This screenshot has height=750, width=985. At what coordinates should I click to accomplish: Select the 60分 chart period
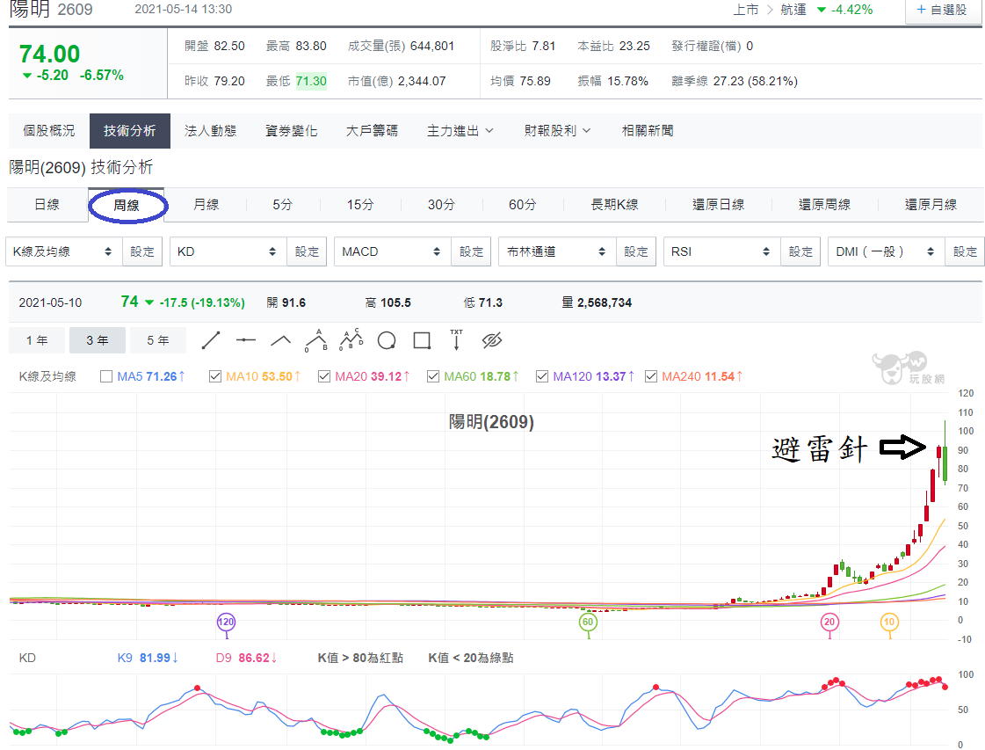pos(523,205)
